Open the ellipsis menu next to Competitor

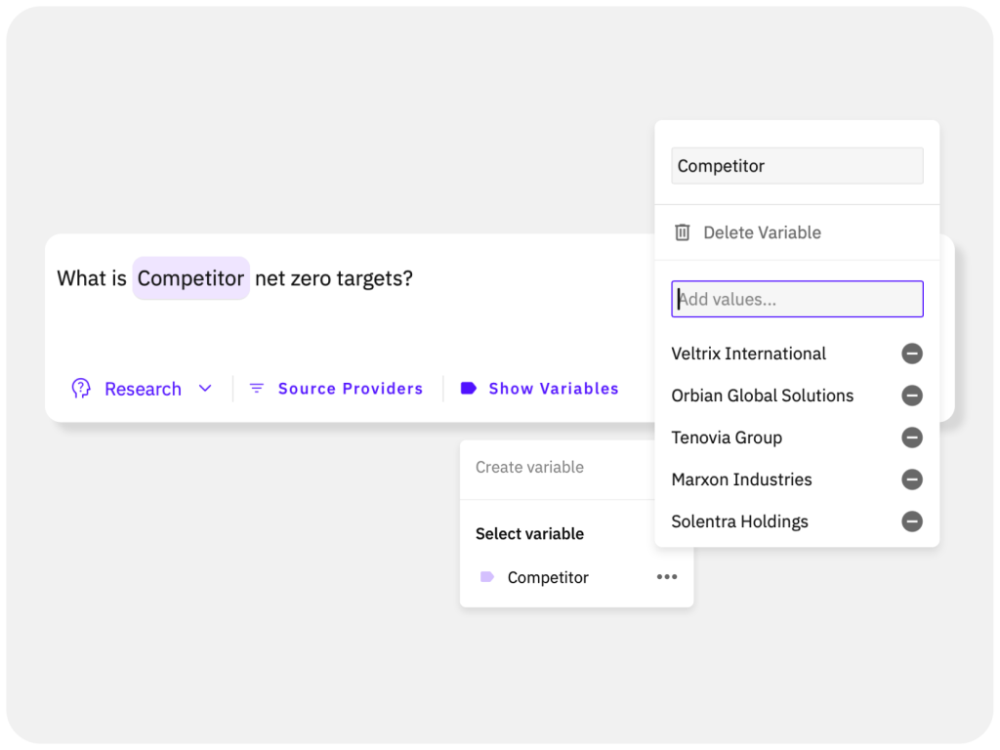click(x=667, y=577)
